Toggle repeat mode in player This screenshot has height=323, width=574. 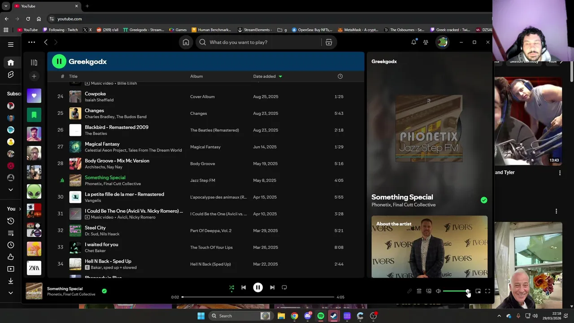tap(284, 288)
